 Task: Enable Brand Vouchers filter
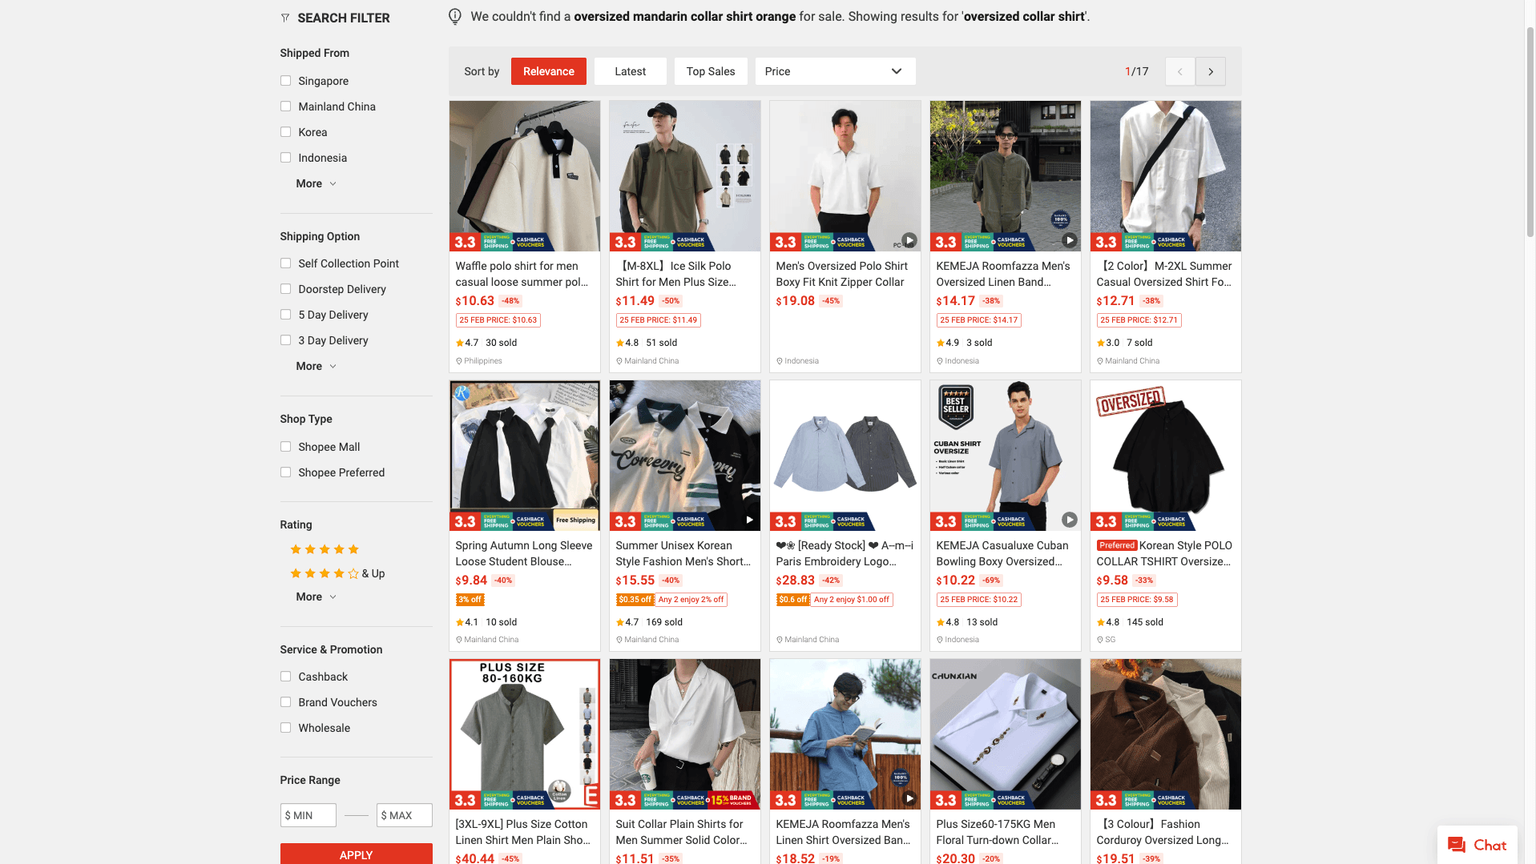285,702
